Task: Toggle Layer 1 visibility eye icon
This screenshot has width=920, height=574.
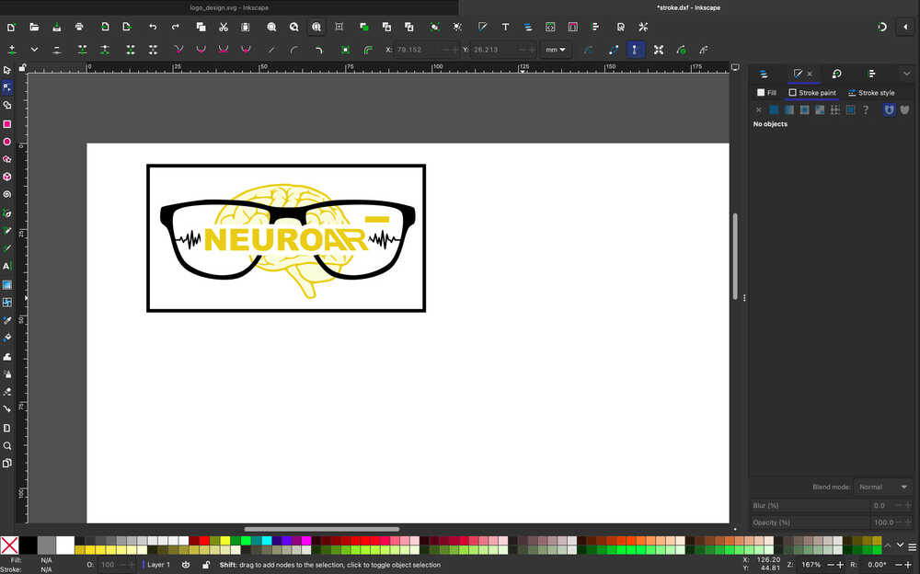Action: [x=186, y=565]
